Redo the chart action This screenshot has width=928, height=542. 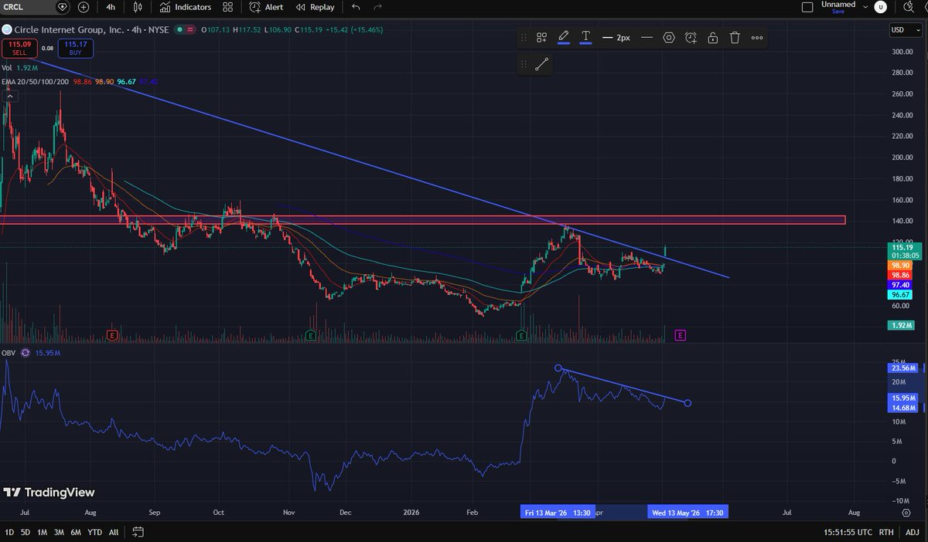378,7
